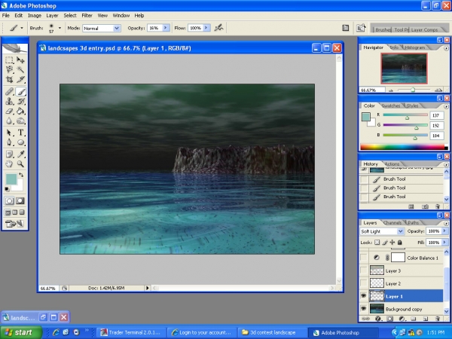The image size is (452, 339).
Task: Open the layer Opacity slider arrow
Action: [444, 231]
